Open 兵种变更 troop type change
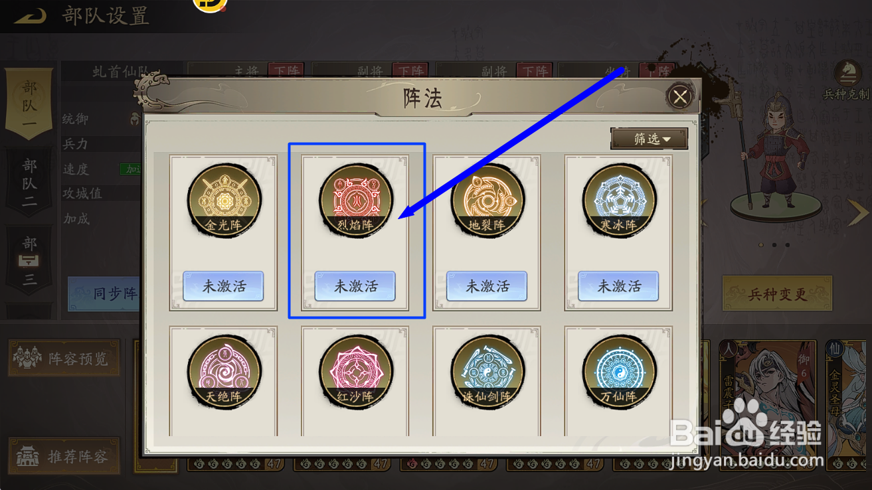The height and width of the screenshot is (490, 872). 777,294
